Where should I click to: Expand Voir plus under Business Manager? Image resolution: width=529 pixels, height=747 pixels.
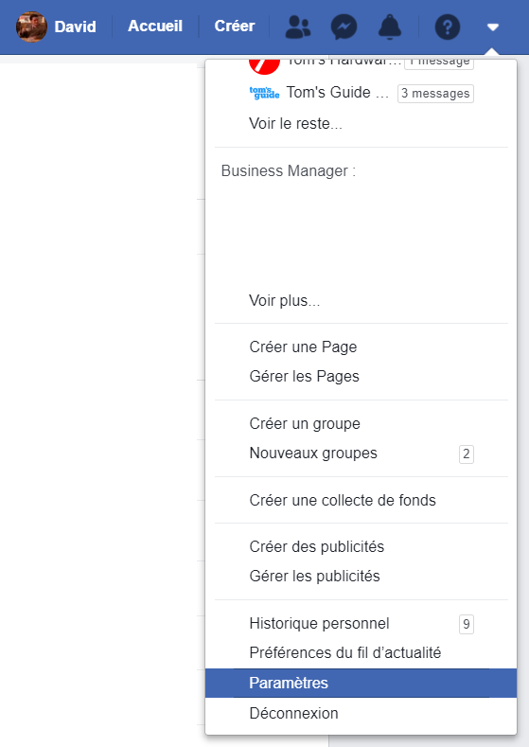(x=284, y=301)
